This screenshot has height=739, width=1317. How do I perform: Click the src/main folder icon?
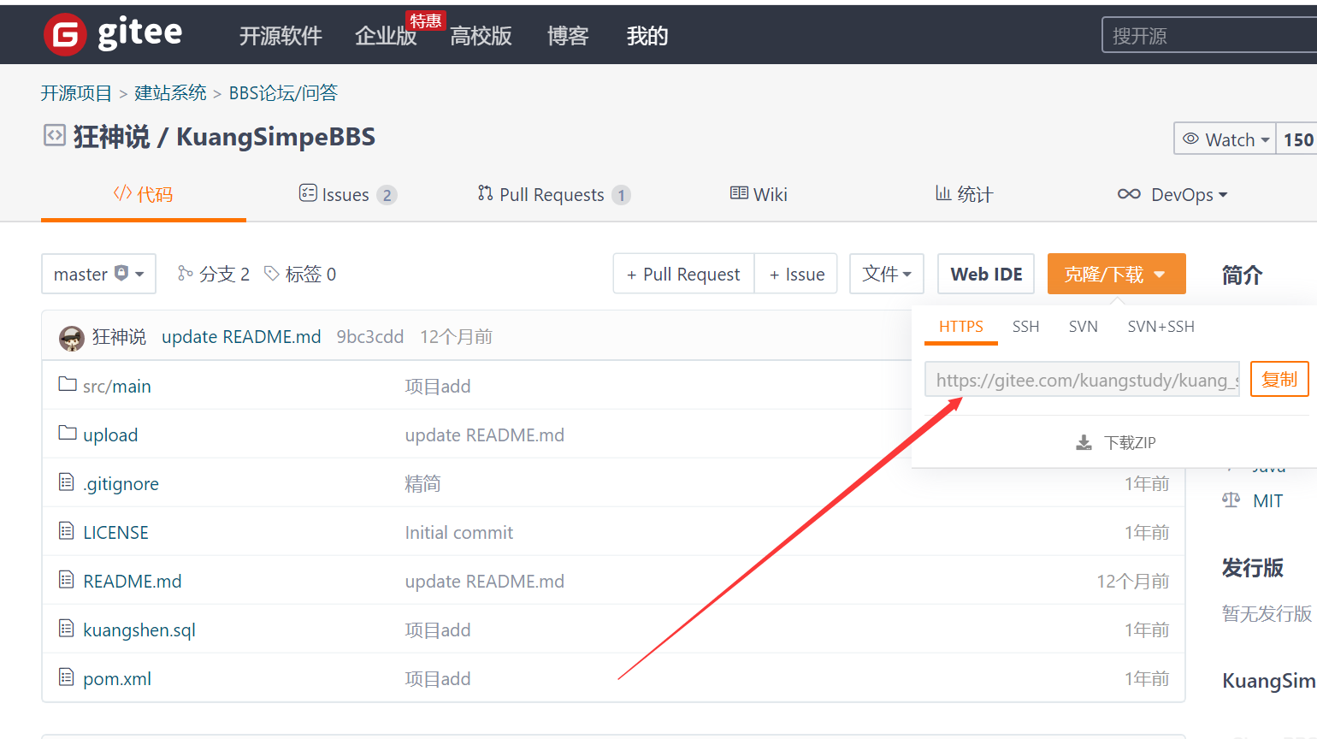pos(68,384)
